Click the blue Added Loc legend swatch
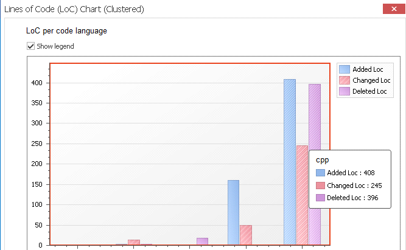This screenshot has height=250, width=406. click(345, 69)
